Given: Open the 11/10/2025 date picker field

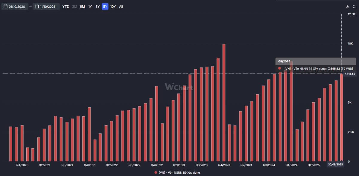Looking at the screenshot, I should tap(46, 6).
